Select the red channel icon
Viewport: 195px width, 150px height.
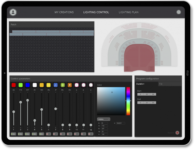click(x=14, y=85)
